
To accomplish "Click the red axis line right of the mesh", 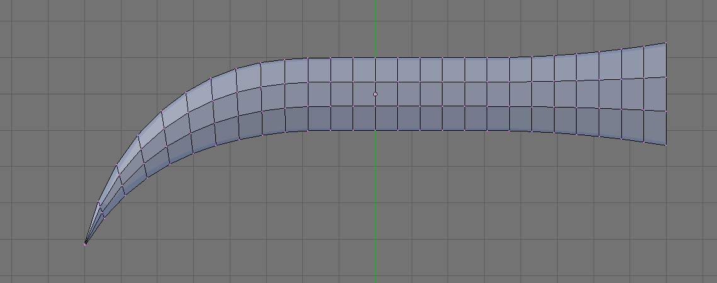I will [x=691, y=94].
